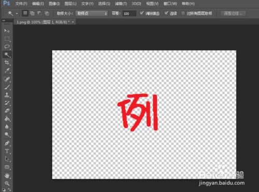Image resolution: width=259 pixels, height=192 pixels.
Task: Click the 容差 tolerance field showing 100
Action: point(129,13)
